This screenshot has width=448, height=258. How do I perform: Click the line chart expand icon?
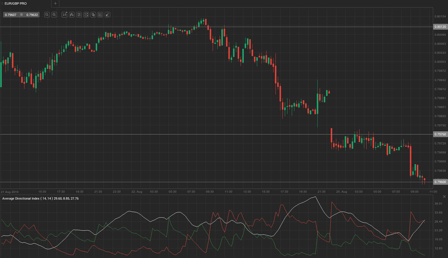tap(86, 15)
